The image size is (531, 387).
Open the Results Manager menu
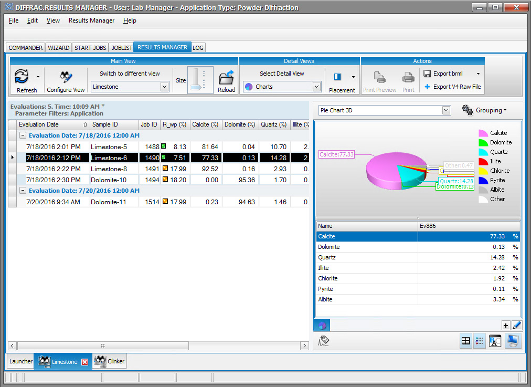click(x=91, y=20)
